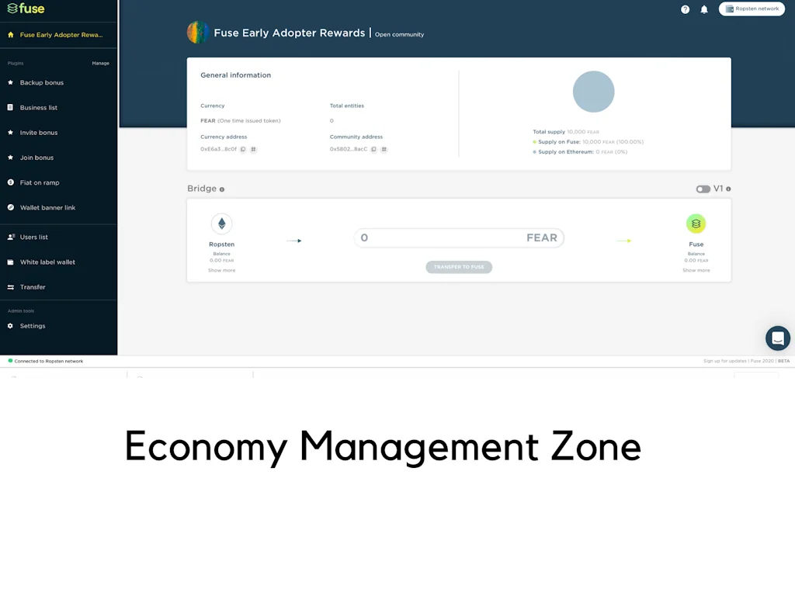795x596 pixels.
Task: Click the community avatar image
Action: 198,33
